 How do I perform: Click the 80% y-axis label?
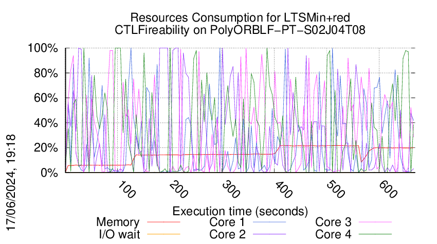click(x=46, y=73)
